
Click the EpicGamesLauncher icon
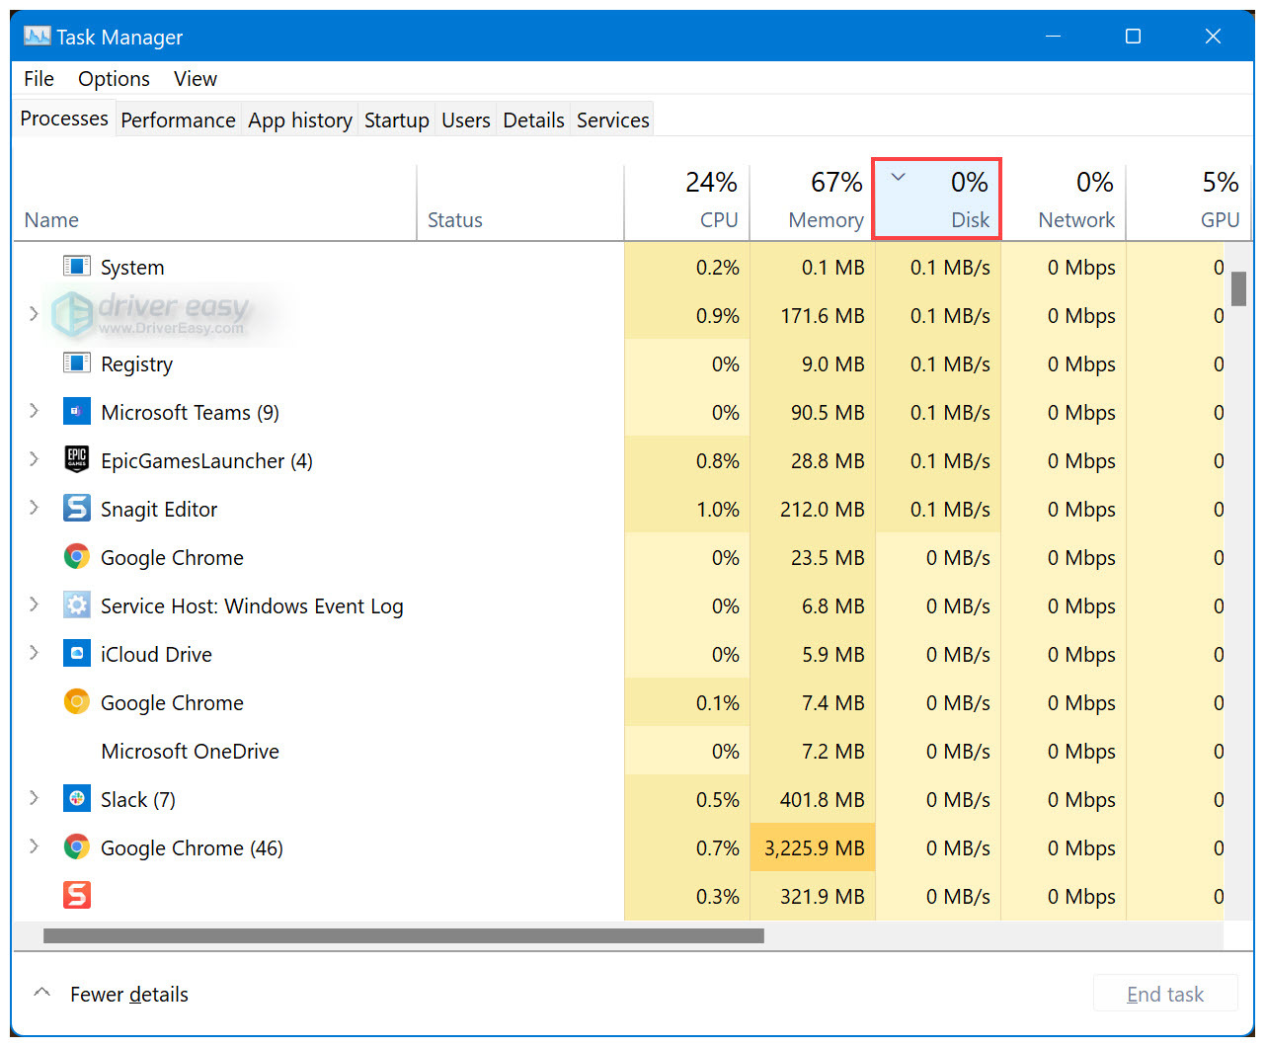pyautogui.click(x=77, y=459)
